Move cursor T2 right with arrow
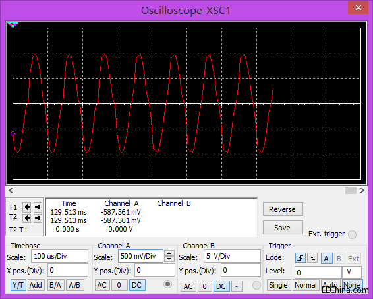373x299 pixels. point(38,218)
